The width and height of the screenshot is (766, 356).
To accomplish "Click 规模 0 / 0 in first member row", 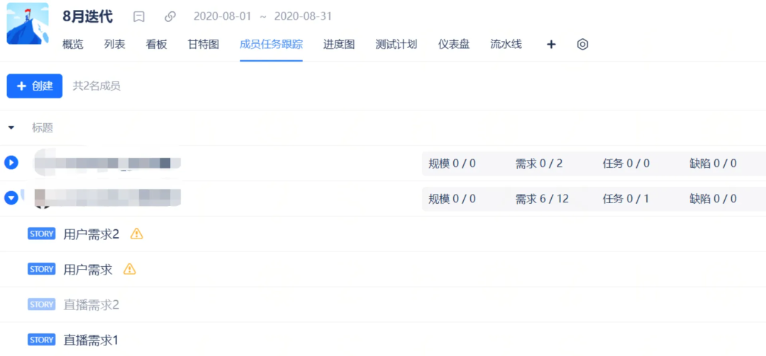I will click(x=453, y=163).
